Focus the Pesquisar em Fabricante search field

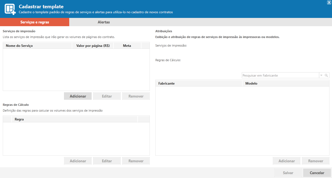280,75
